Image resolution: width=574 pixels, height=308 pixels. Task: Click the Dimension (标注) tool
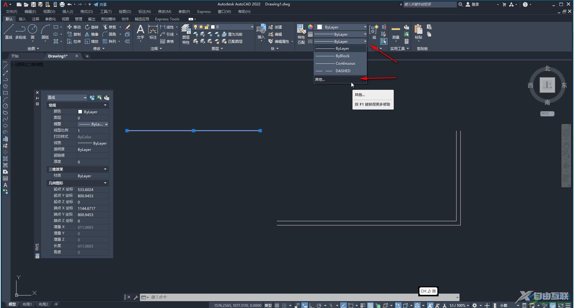(x=153, y=31)
